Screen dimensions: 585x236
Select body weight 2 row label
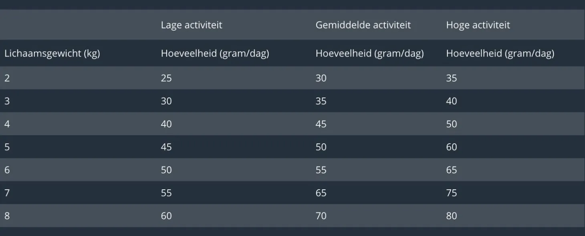pos(7,78)
